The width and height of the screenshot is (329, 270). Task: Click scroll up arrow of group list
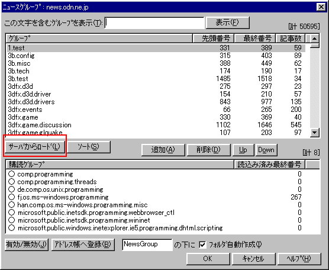[314, 38]
